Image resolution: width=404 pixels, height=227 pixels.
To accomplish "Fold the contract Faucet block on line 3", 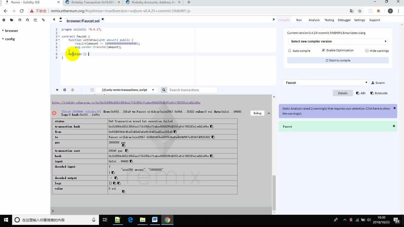I will (59, 37).
